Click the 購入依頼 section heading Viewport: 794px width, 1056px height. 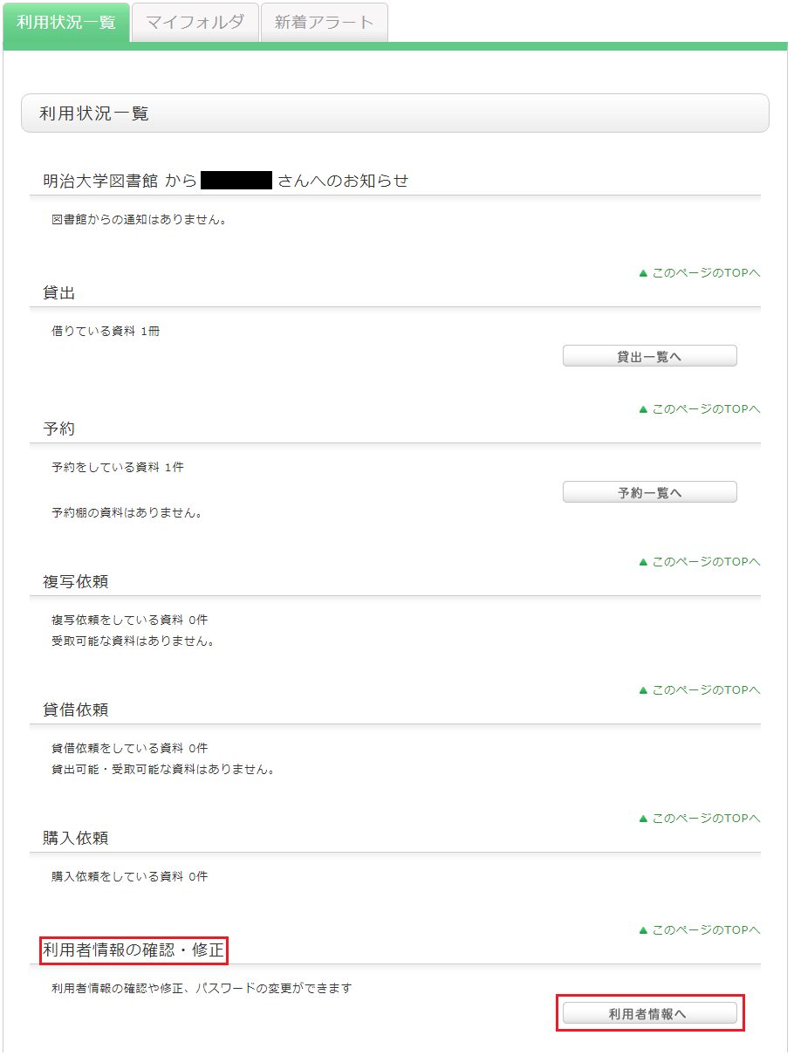[76, 839]
